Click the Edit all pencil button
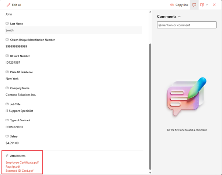Viewport: 222px width, 175px height. pyautogui.click(x=14, y=5)
